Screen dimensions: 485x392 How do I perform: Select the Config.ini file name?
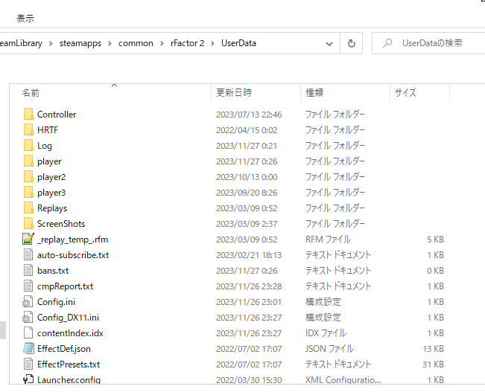tap(56, 302)
